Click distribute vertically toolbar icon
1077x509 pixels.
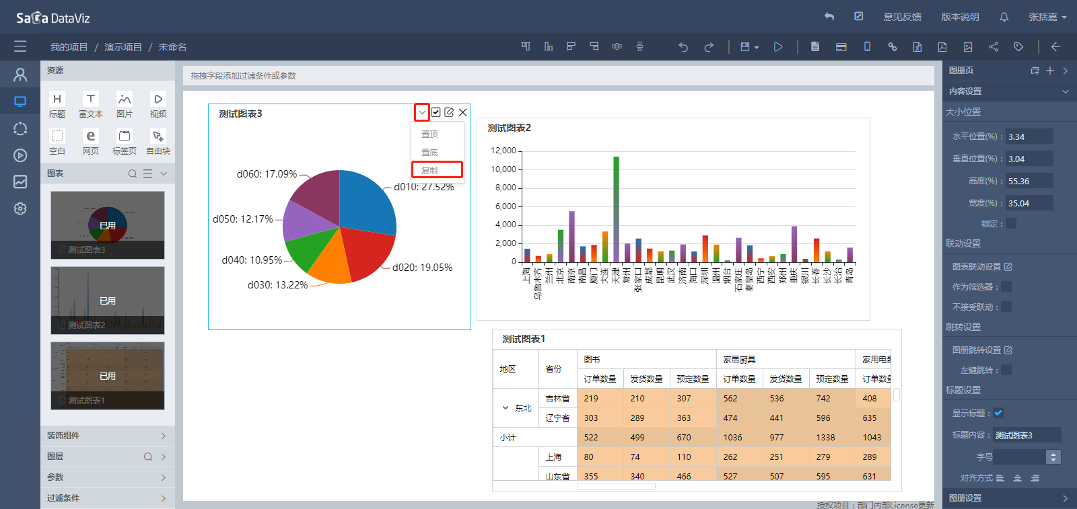(x=639, y=46)
